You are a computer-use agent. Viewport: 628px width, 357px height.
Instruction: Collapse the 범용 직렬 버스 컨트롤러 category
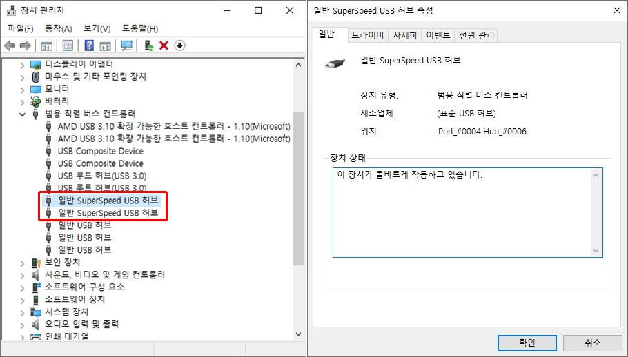pos(23,114)
